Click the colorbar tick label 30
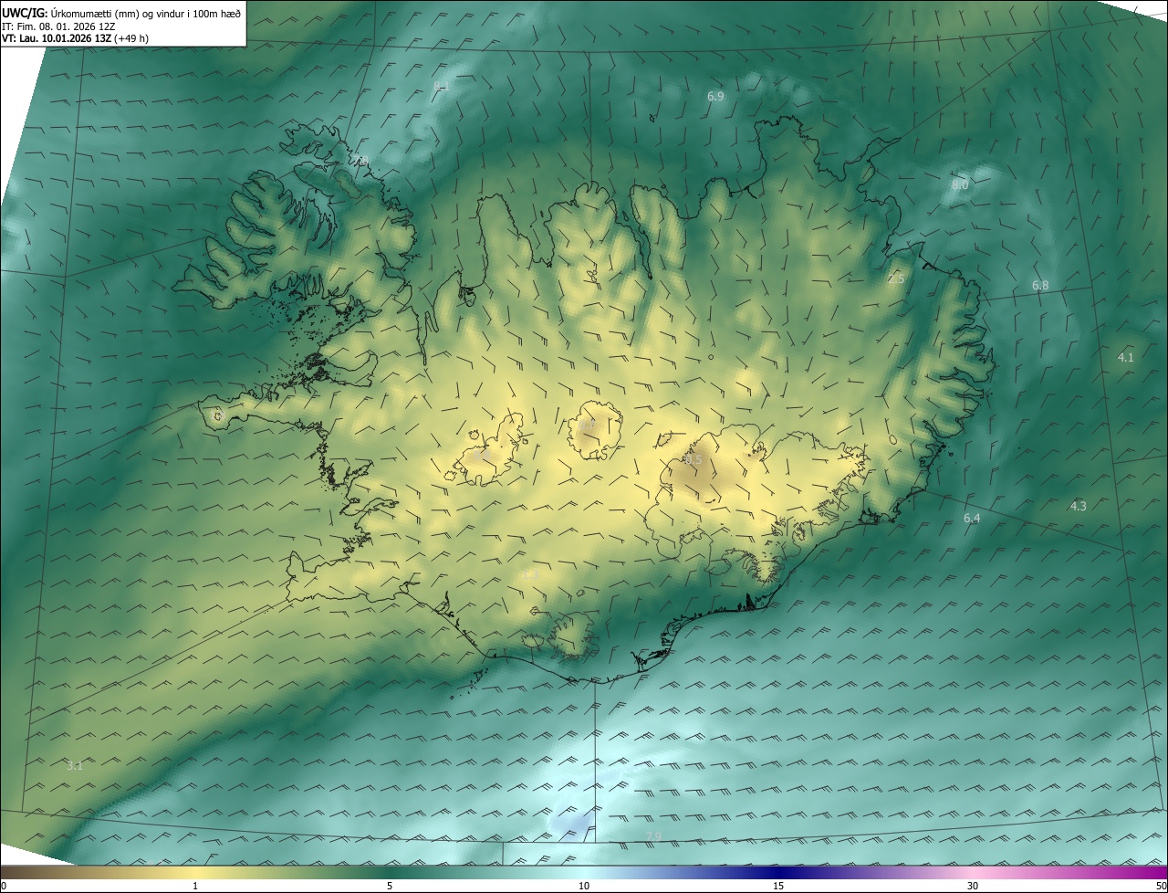Screen dimensions: 1168x893 973,886
